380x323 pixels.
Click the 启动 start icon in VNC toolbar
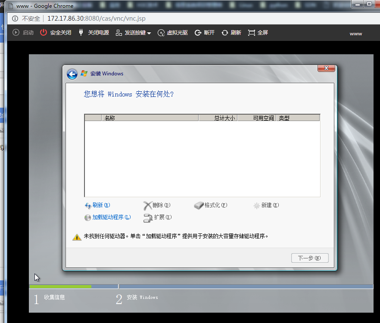(16, 32)
